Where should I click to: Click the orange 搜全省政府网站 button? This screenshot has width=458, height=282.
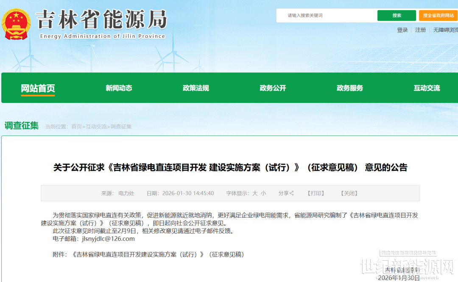438,16
